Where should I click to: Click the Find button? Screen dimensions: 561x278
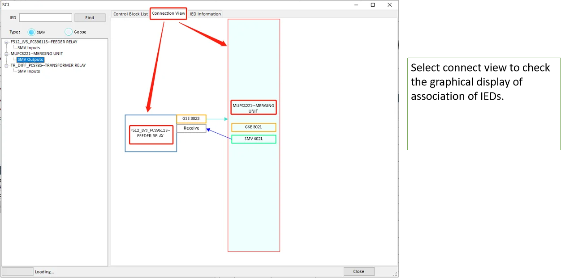coord(90,18)
